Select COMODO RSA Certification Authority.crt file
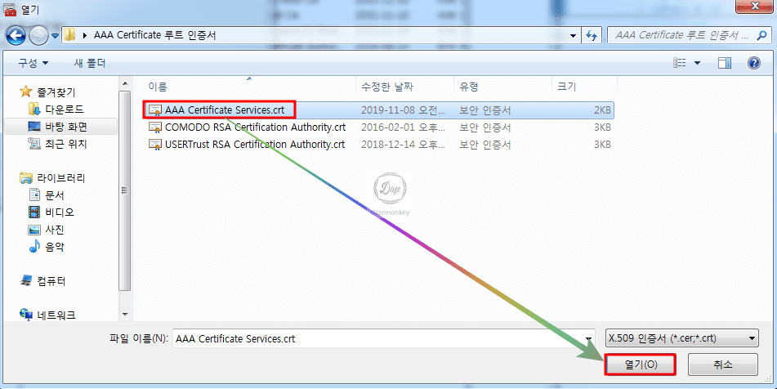Viewport: 777px width, 389px height. pyautogui.click(x=379, y=127)
